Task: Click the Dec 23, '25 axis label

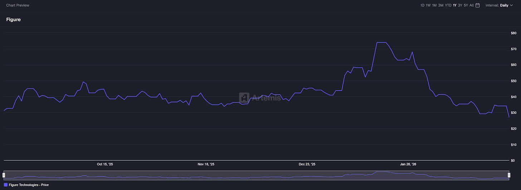Action: tap(307, 164)
